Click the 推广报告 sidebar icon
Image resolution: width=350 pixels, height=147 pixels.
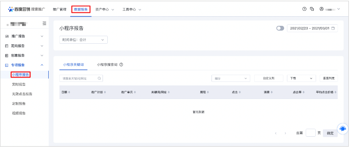(7, 36)
